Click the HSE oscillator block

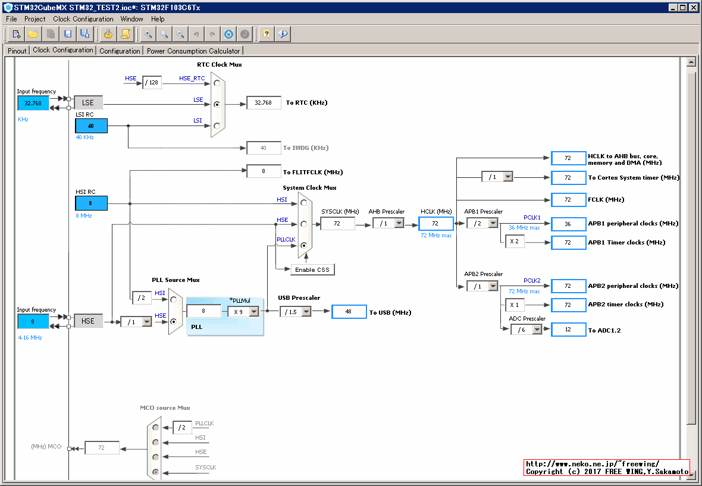point(88,321)
